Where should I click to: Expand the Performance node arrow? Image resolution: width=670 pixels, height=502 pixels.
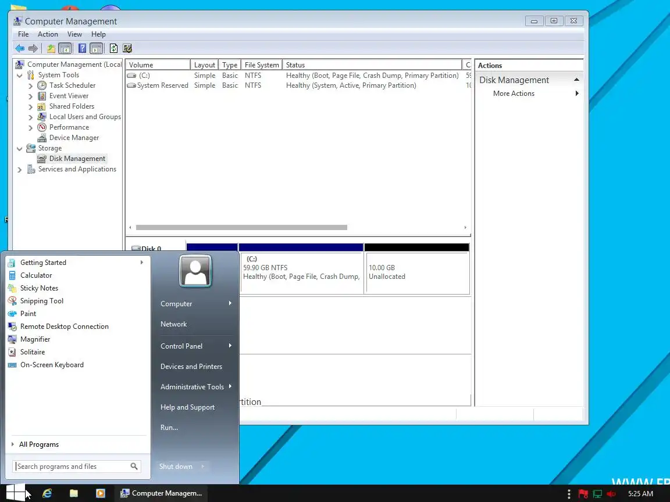pyautogui.click(x=30, y=128)
